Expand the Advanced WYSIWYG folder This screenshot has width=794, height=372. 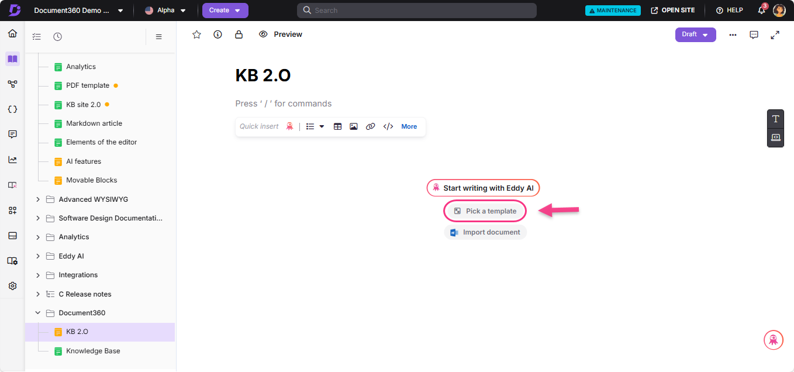(x=38, y=199)
